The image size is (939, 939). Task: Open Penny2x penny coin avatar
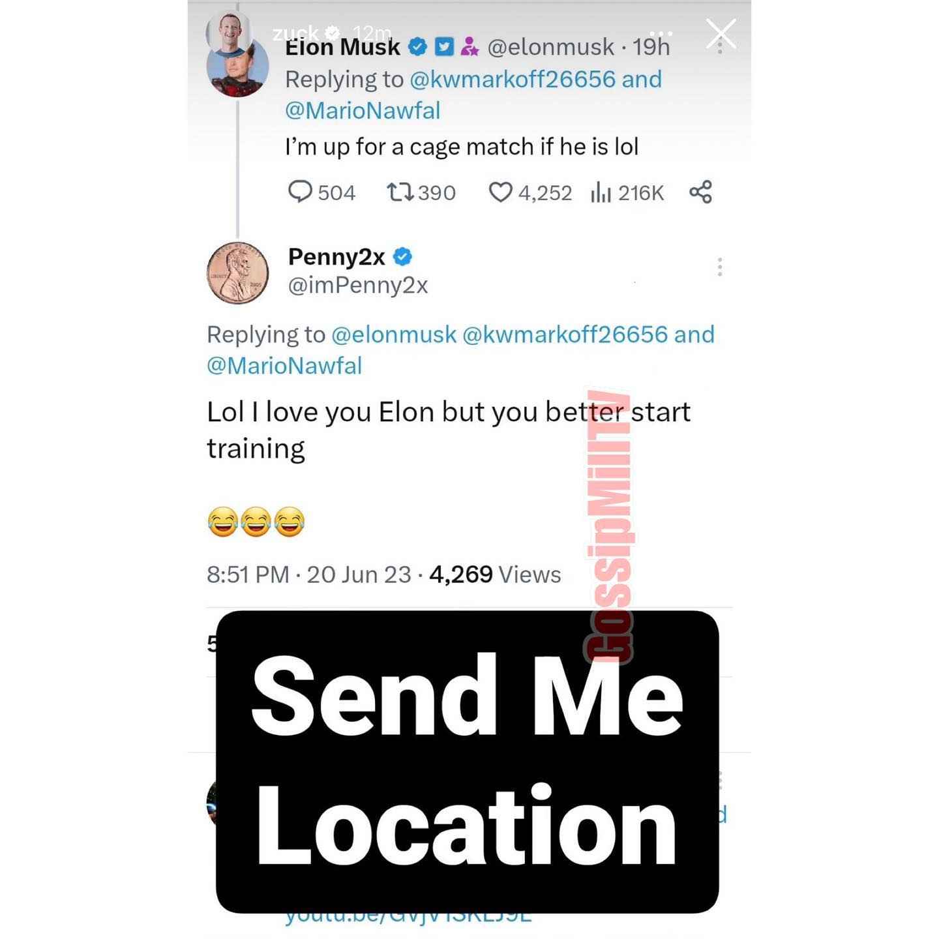point(238,273)
